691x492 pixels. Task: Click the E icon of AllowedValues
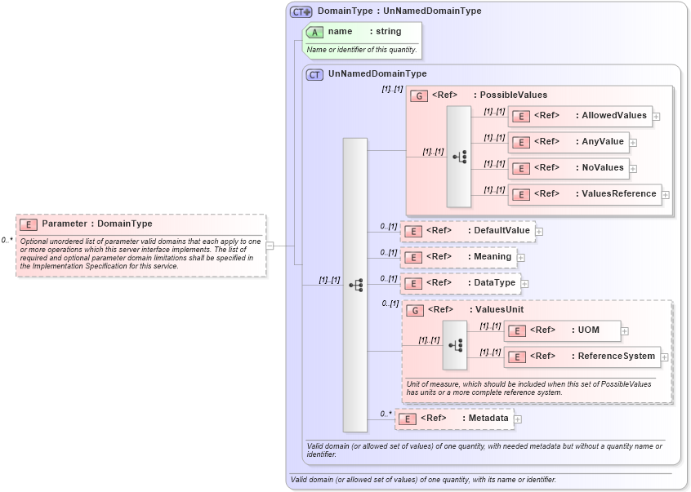point(521,116)
